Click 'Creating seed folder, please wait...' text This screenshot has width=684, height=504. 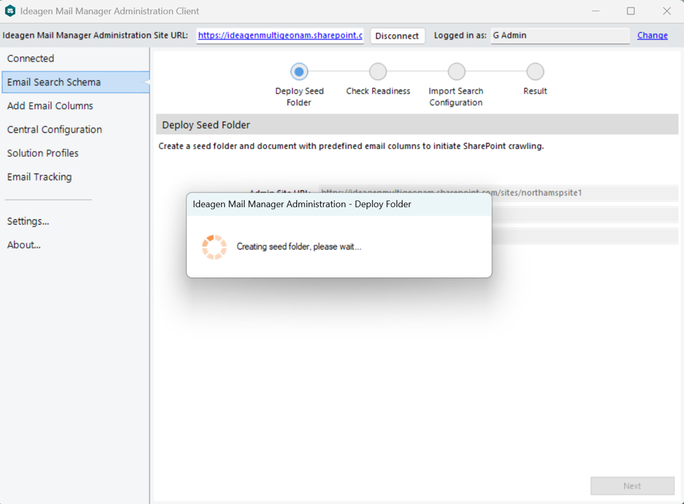(299, 247)
